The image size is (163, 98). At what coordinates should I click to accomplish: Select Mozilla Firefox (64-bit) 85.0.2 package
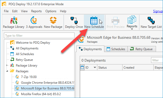[41, 94]
